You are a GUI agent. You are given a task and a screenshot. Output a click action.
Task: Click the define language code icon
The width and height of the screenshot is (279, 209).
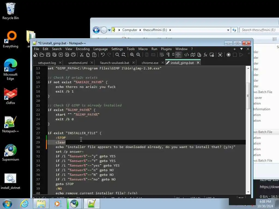point(186,55)
